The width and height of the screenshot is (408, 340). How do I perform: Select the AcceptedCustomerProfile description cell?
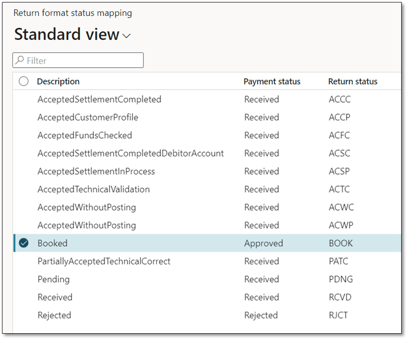[x=88, y=117]
